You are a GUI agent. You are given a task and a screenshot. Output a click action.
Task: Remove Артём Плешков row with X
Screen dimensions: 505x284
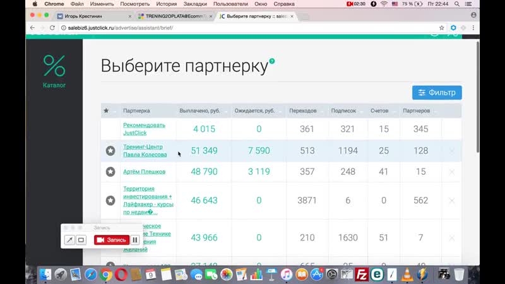click(x=452, y=172)
